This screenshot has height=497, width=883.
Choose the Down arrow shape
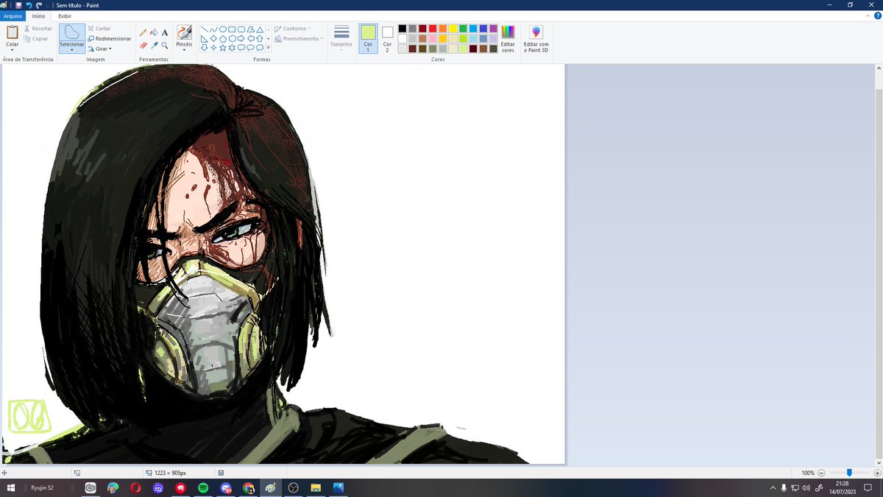tap(204, 47)
